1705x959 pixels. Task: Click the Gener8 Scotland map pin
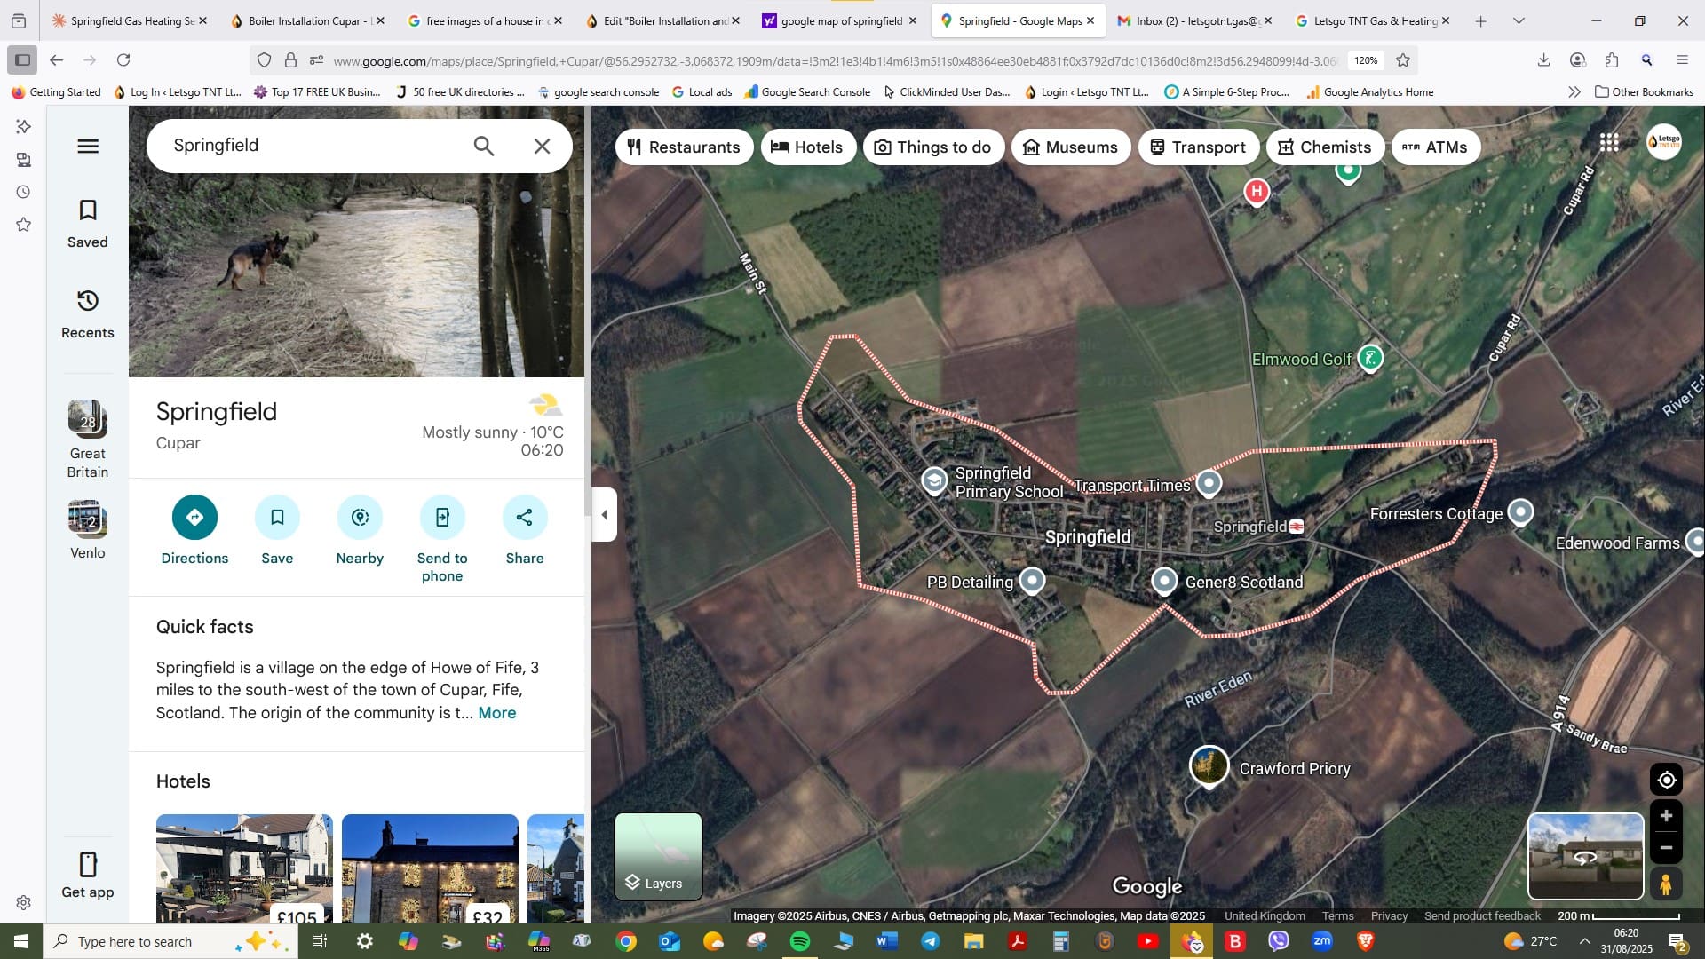point(1164,581)
